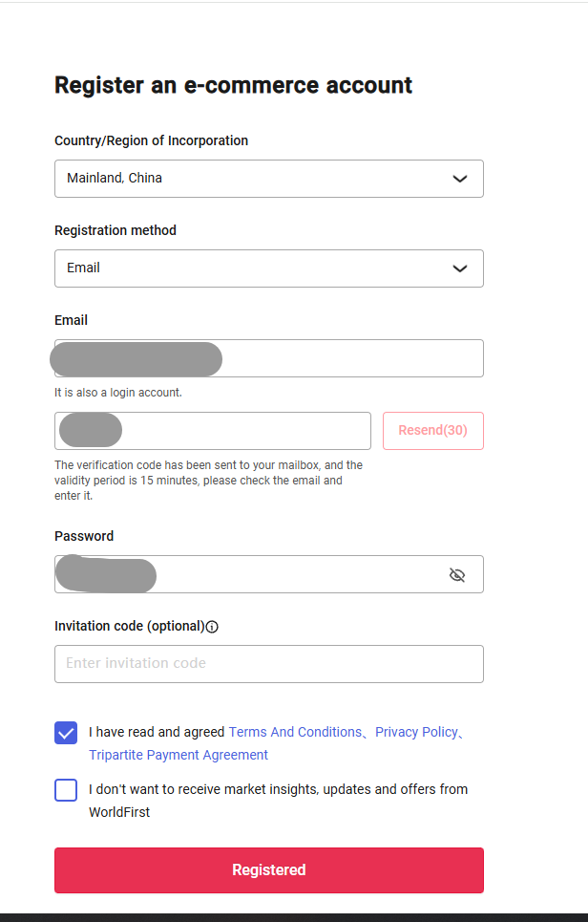Viewport: 588px width, 922px height.
Task: Open the Tripartite Payment Agreement link
Action: (178, 755)
